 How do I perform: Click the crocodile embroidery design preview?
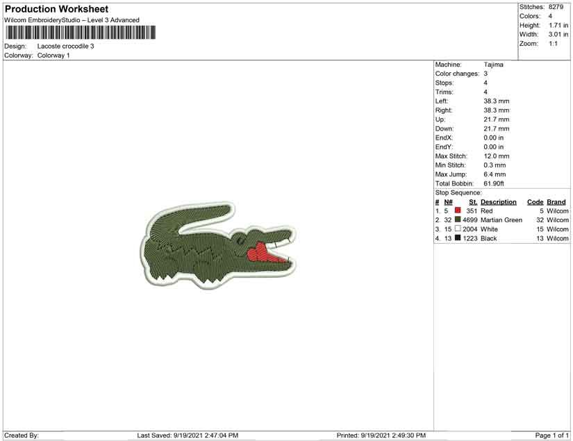pos(218,245)
